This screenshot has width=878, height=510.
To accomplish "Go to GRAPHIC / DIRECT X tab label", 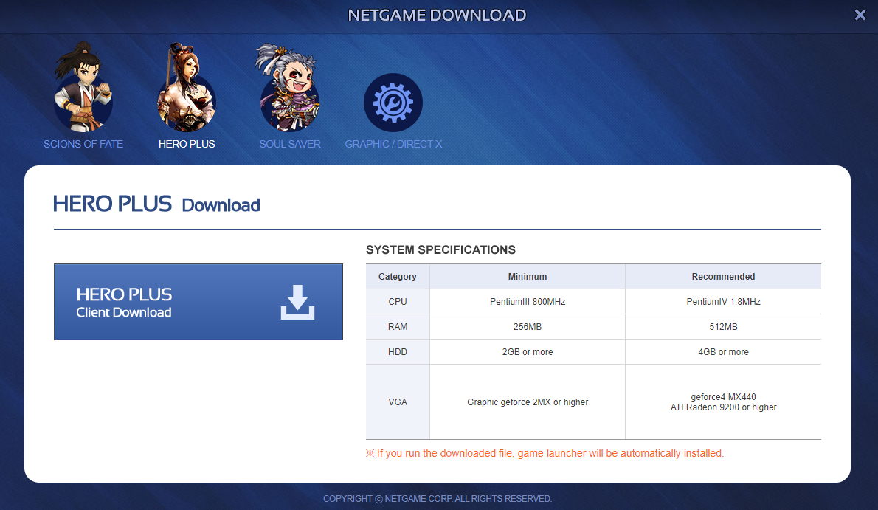I will coord(393,144).
